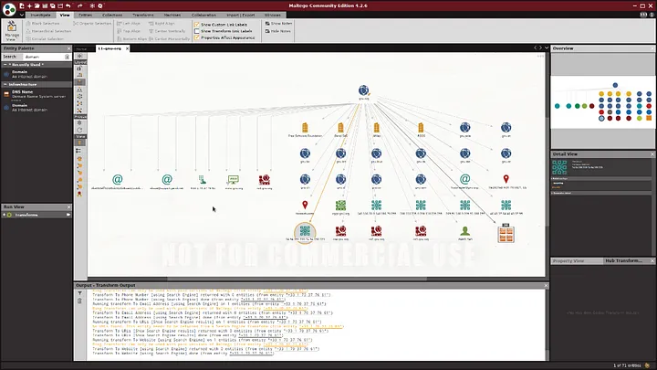Click the Center Vertically button
Viewport: 657px width, 370px height.
167,31
